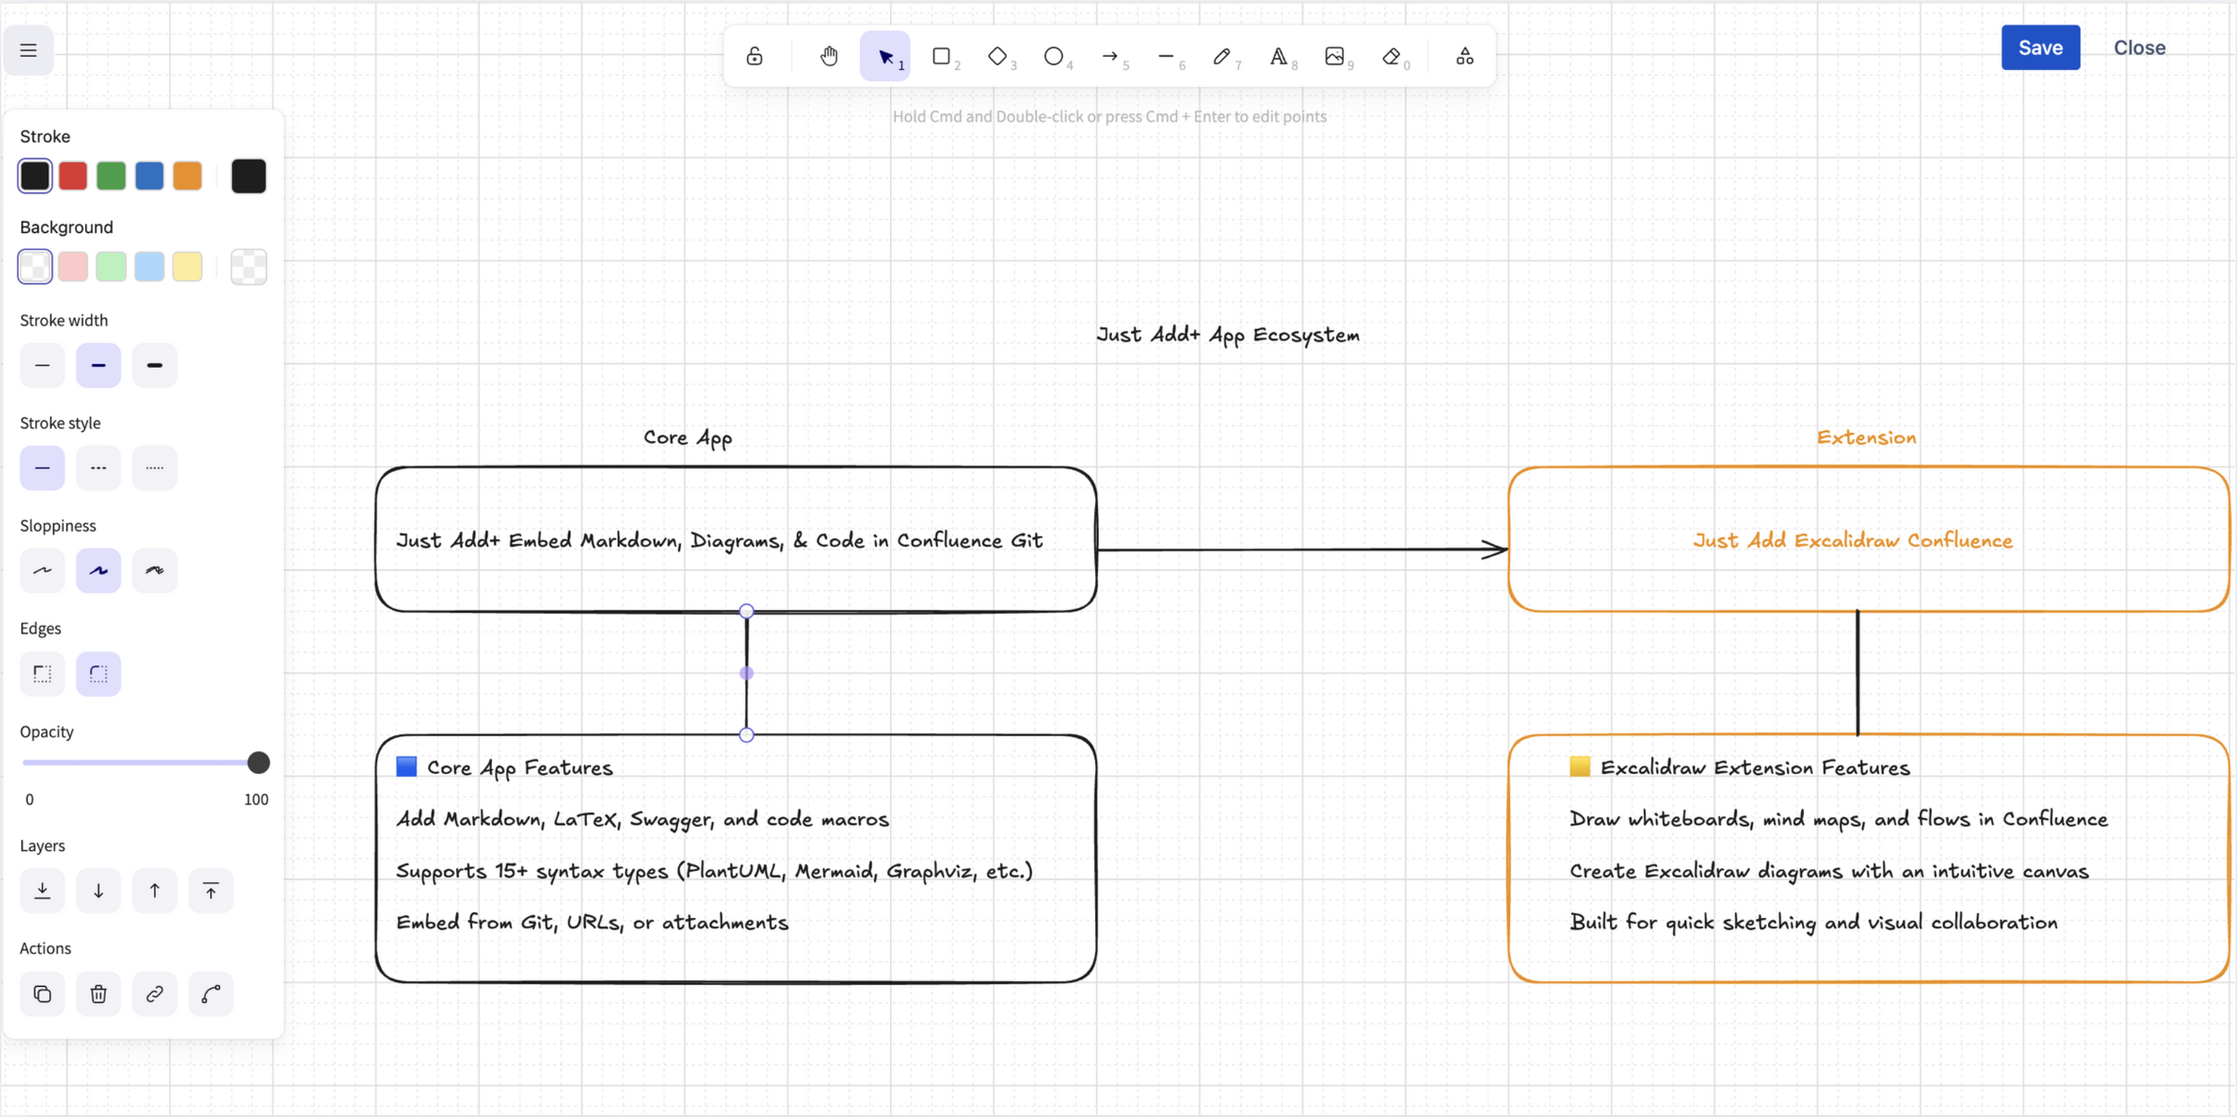The image size is (2237, 1117).
Task: Enable the dashed stroke style
Action: pos(98,467)
